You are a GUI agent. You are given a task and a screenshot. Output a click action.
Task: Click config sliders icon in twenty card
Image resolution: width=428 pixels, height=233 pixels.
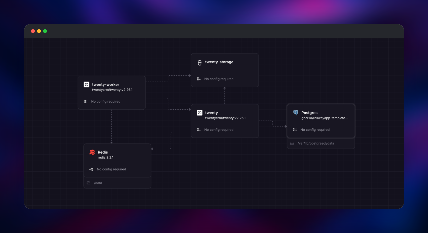point(199,130)
